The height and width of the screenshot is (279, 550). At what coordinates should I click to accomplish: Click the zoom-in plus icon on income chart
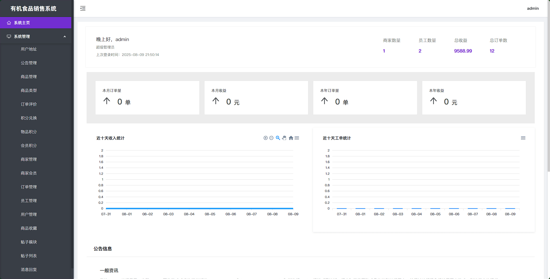[266, 138]
